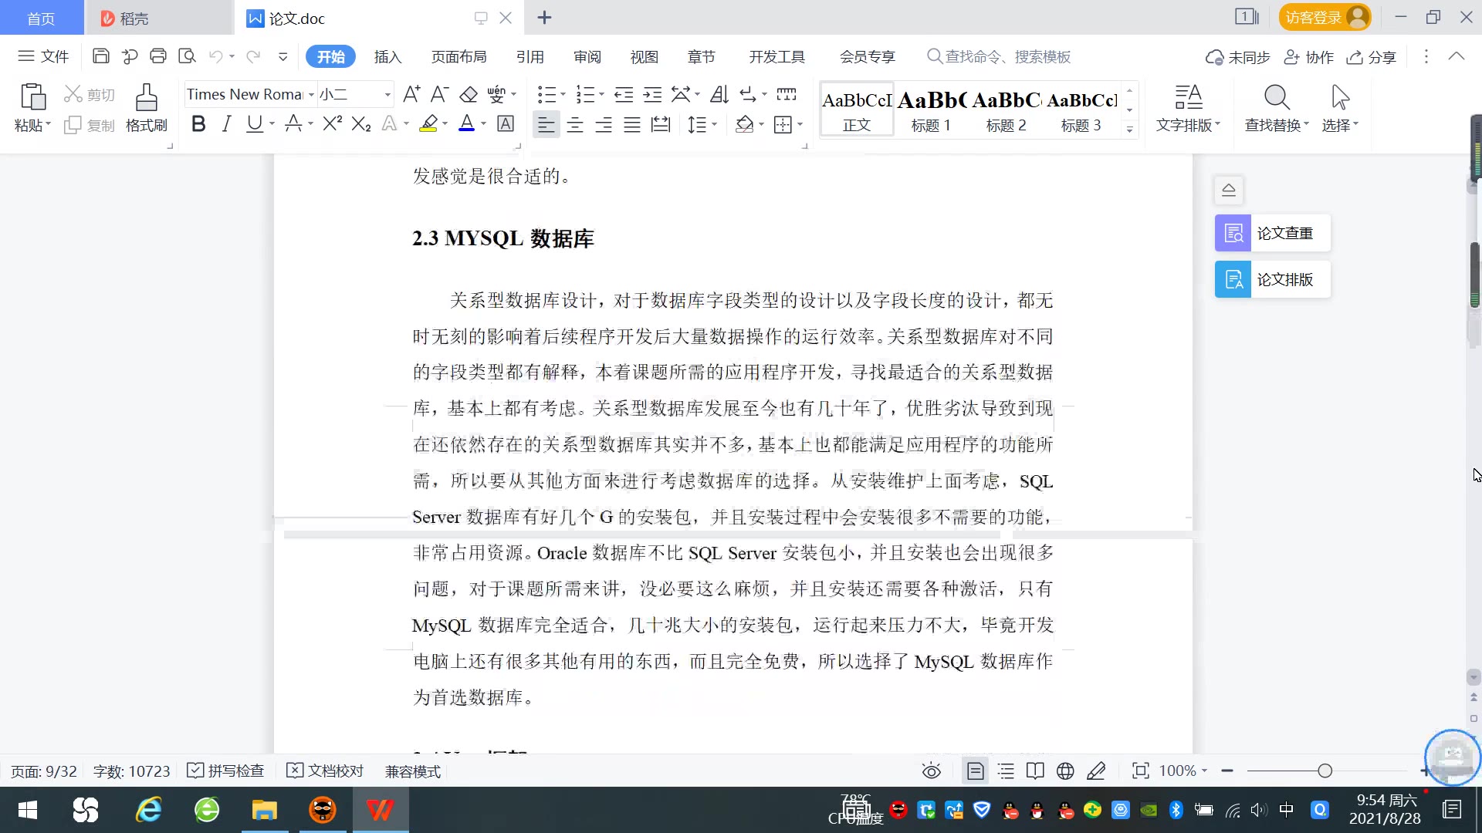Open Print Preview icon

187,56
